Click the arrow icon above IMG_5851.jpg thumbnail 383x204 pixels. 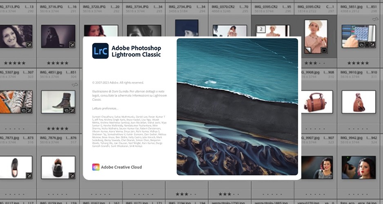375,19
